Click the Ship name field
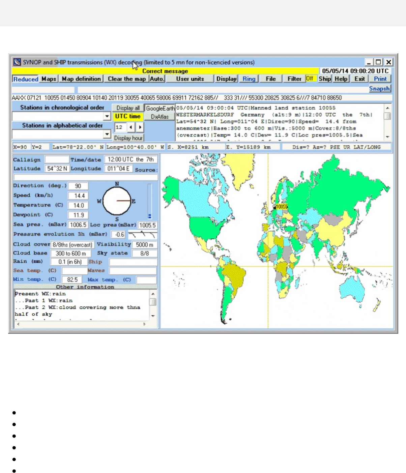 pyautogui.click(x=133, y=262)
